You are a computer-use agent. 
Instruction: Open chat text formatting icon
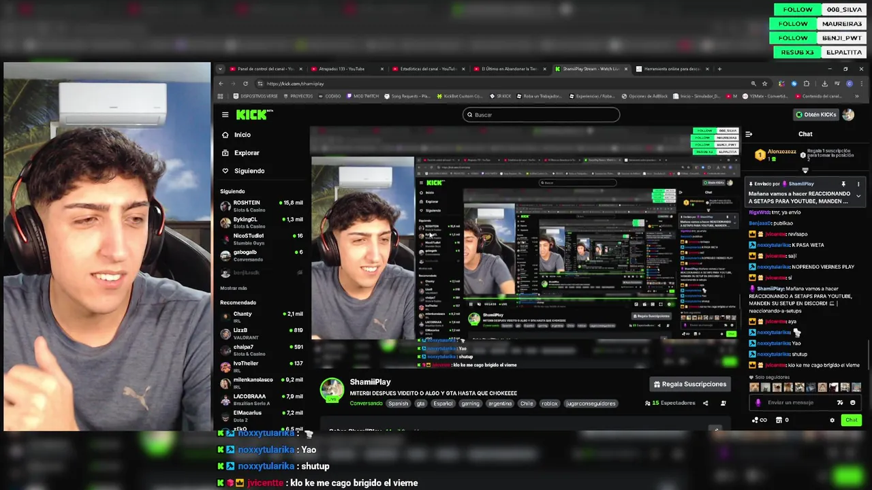pos(840,402)
